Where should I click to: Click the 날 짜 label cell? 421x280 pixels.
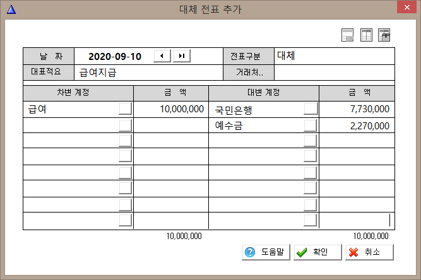point(49,56)
